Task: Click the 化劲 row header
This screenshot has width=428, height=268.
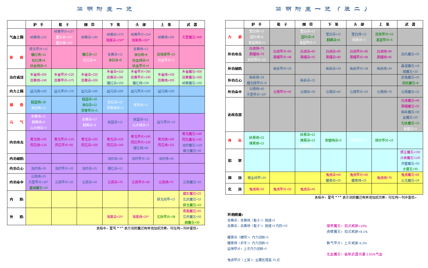Action: point(235,189)
